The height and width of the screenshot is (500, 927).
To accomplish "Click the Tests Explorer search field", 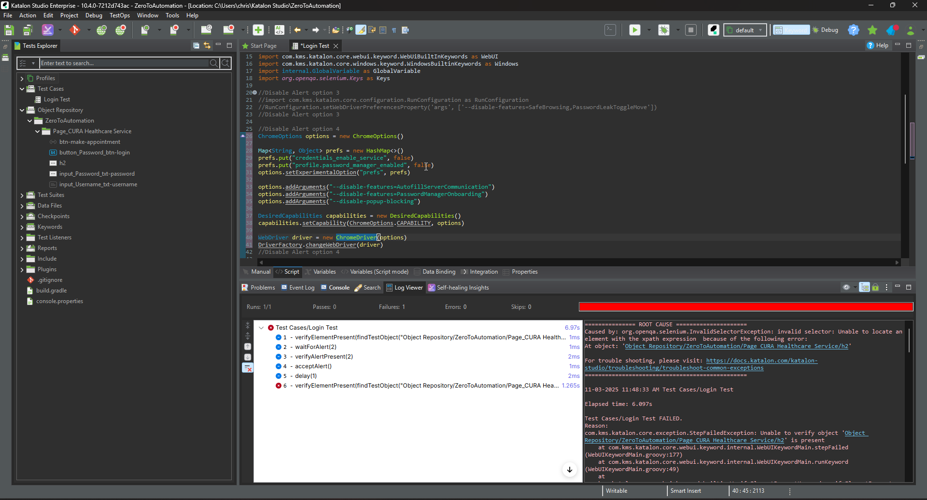I will [124, 63].
